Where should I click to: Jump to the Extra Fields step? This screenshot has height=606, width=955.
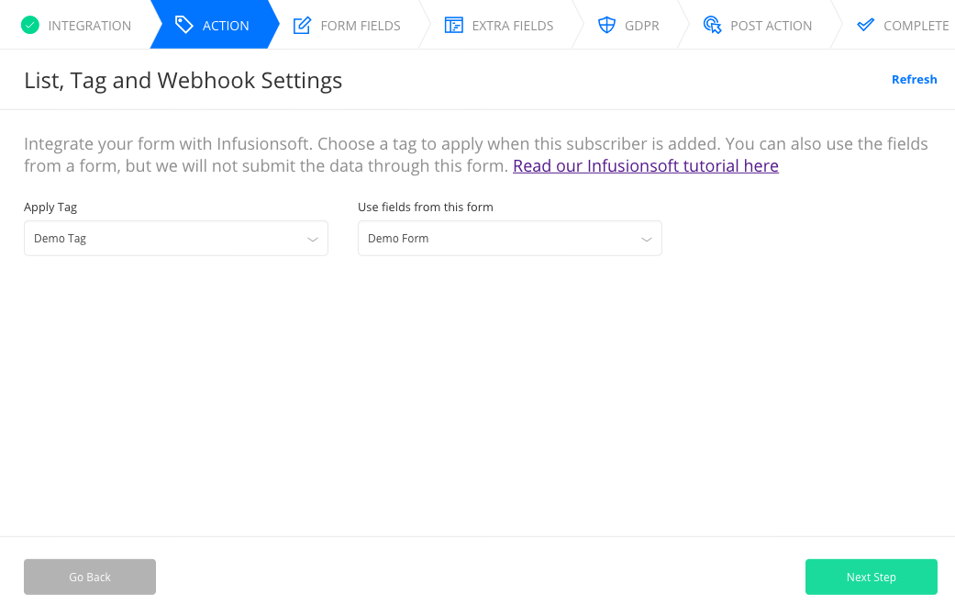point(513,26)
